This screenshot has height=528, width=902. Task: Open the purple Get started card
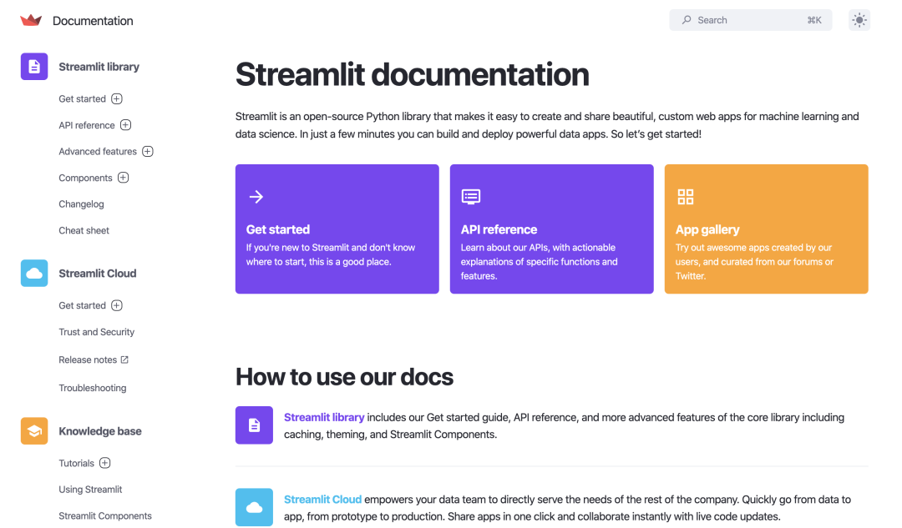[x=337, y=229]
